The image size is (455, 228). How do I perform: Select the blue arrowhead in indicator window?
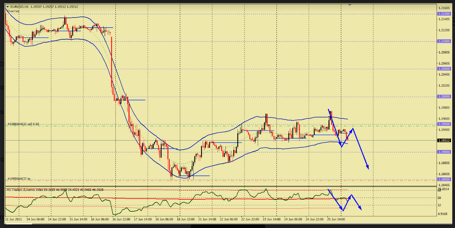coord(360,208)
